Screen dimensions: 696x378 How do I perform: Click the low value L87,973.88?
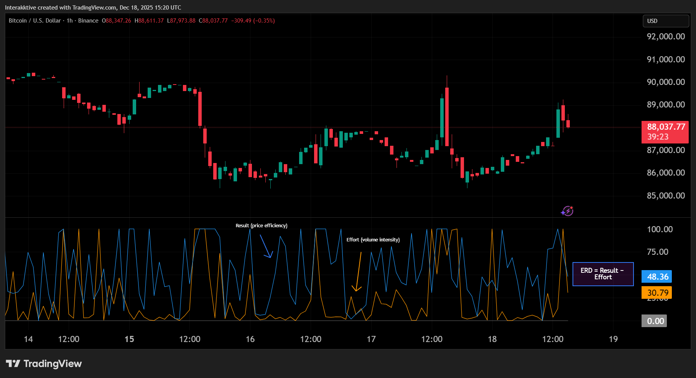coord(181,21)
